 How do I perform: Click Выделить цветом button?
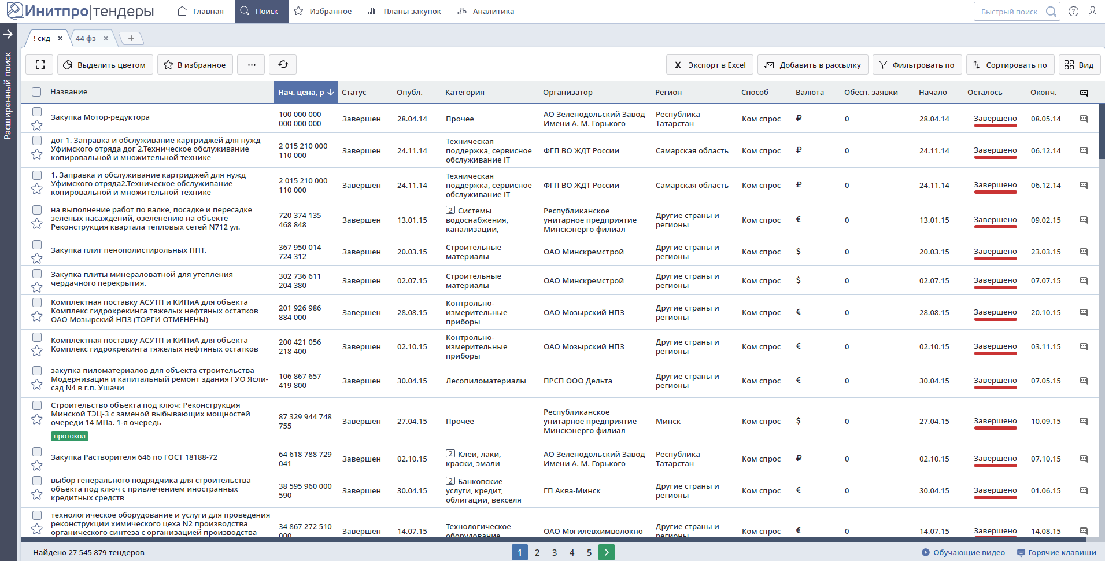[105, 65]
